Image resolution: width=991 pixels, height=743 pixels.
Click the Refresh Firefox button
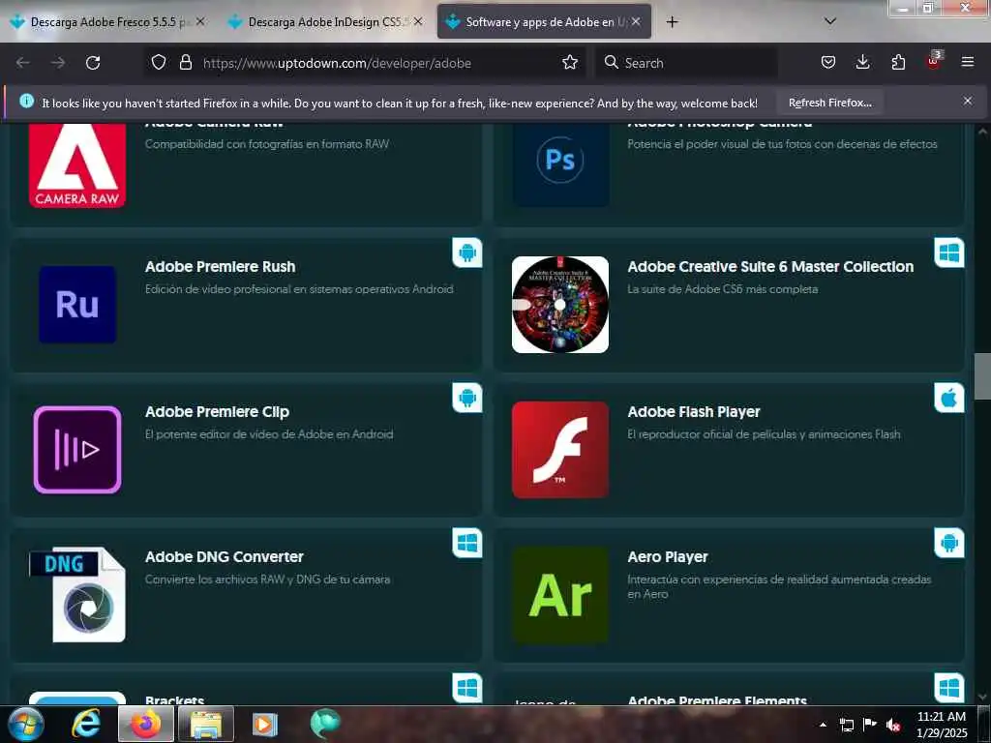829,103
